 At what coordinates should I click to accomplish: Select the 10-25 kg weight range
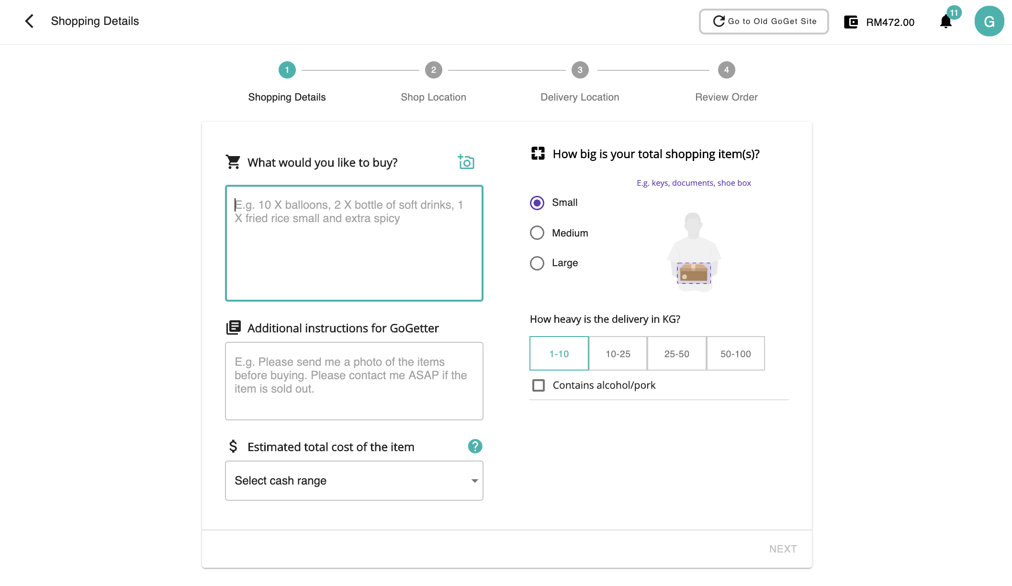[618, 354]
